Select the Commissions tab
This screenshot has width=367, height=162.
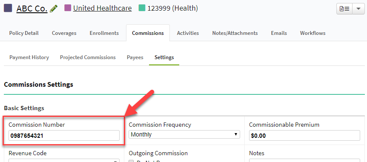pyautogui.click(x=148, y=33)
